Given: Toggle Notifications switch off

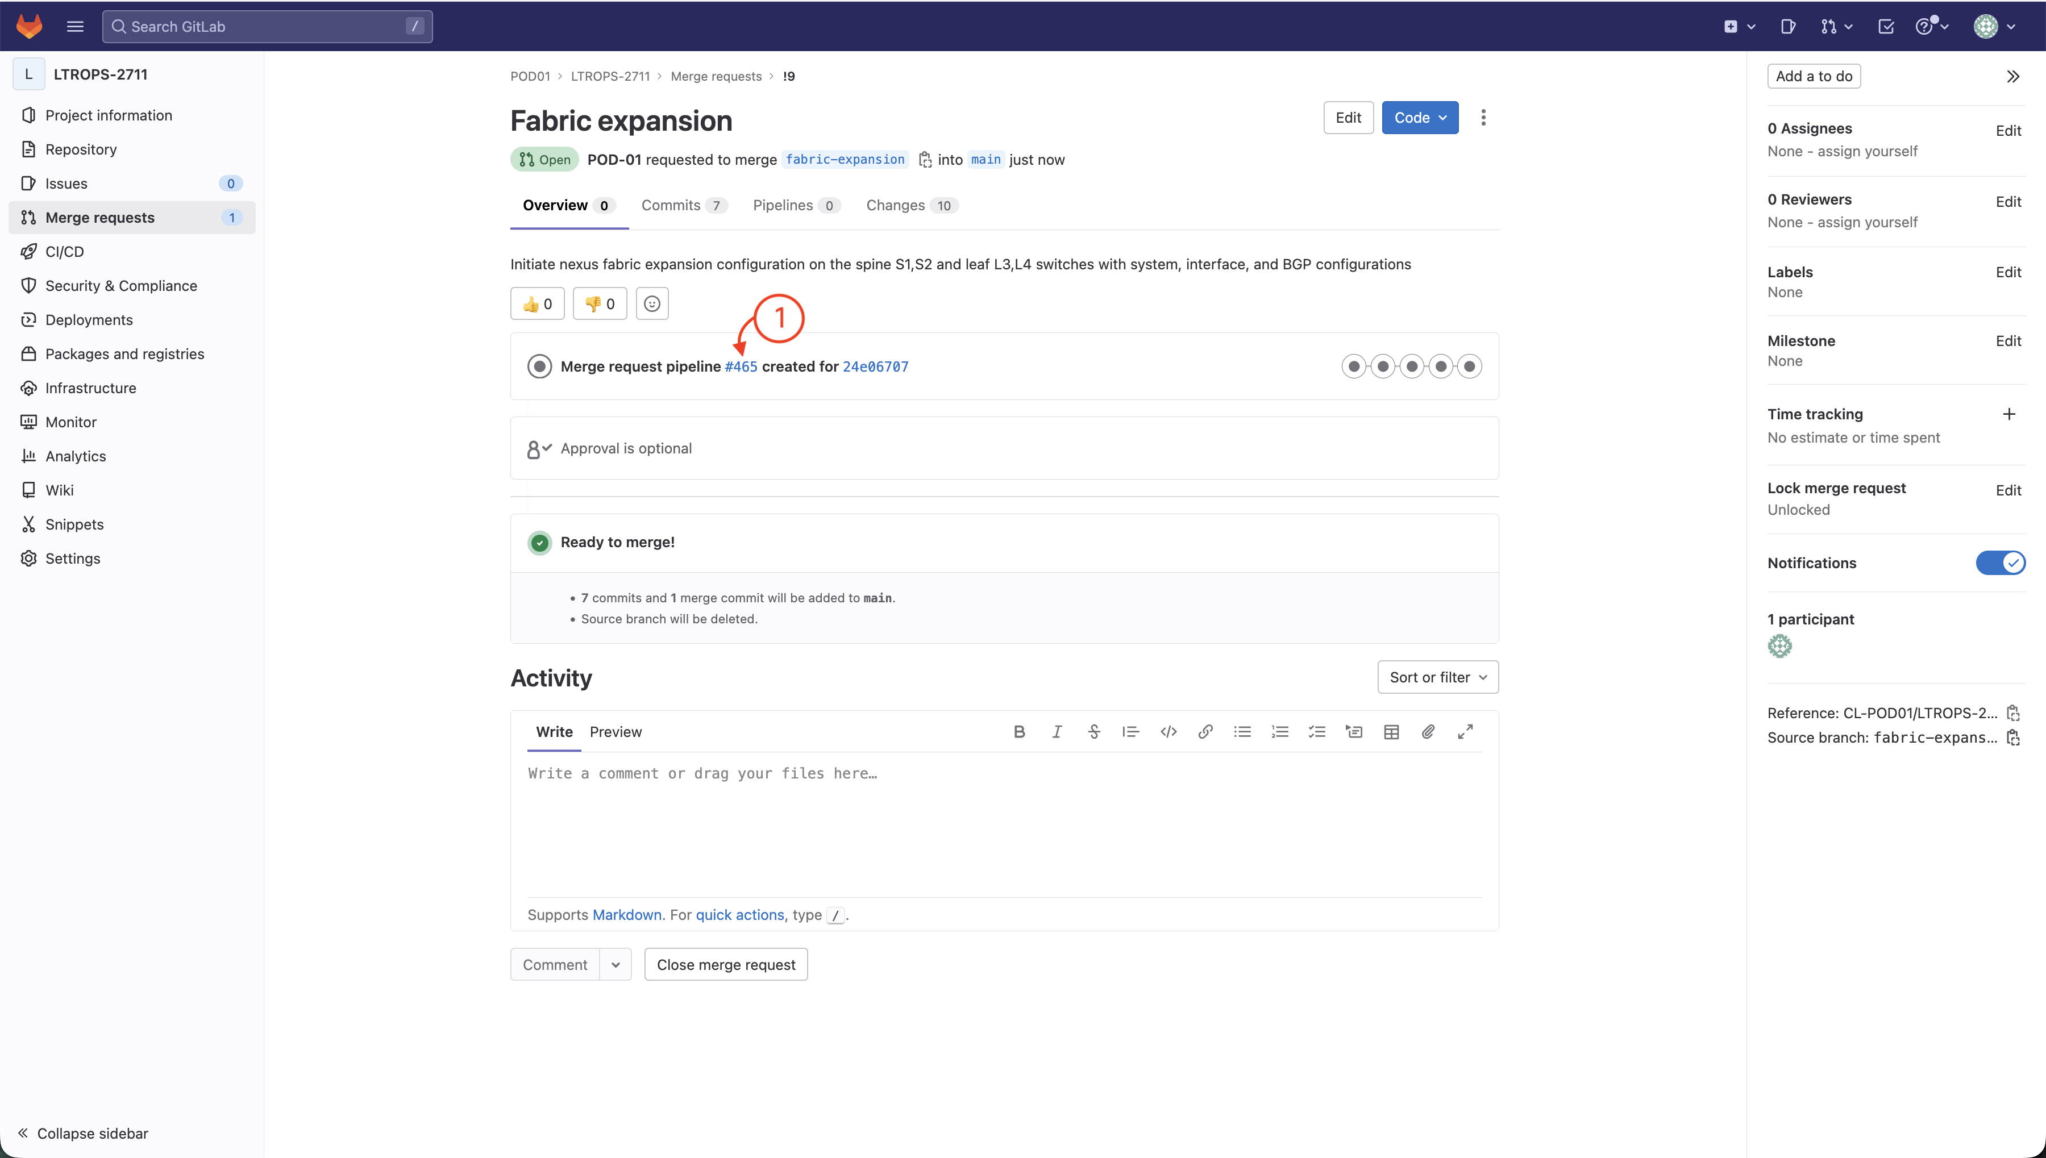Looking at the screenshot, I should point(2000,563).
